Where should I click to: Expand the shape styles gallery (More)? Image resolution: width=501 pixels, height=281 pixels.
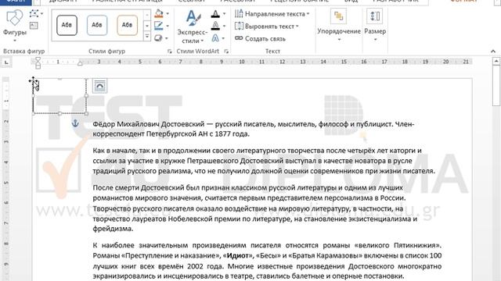click(x=147, y=37)
